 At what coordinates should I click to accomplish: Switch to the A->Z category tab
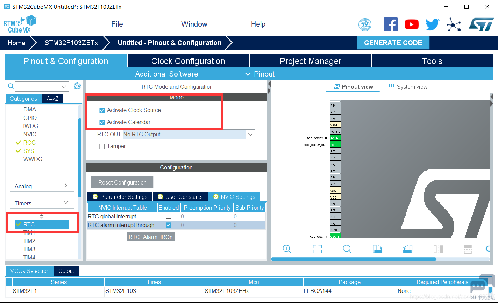(52, 99)
